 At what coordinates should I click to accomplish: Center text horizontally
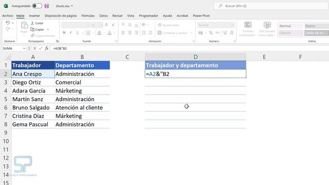point(130,33)
